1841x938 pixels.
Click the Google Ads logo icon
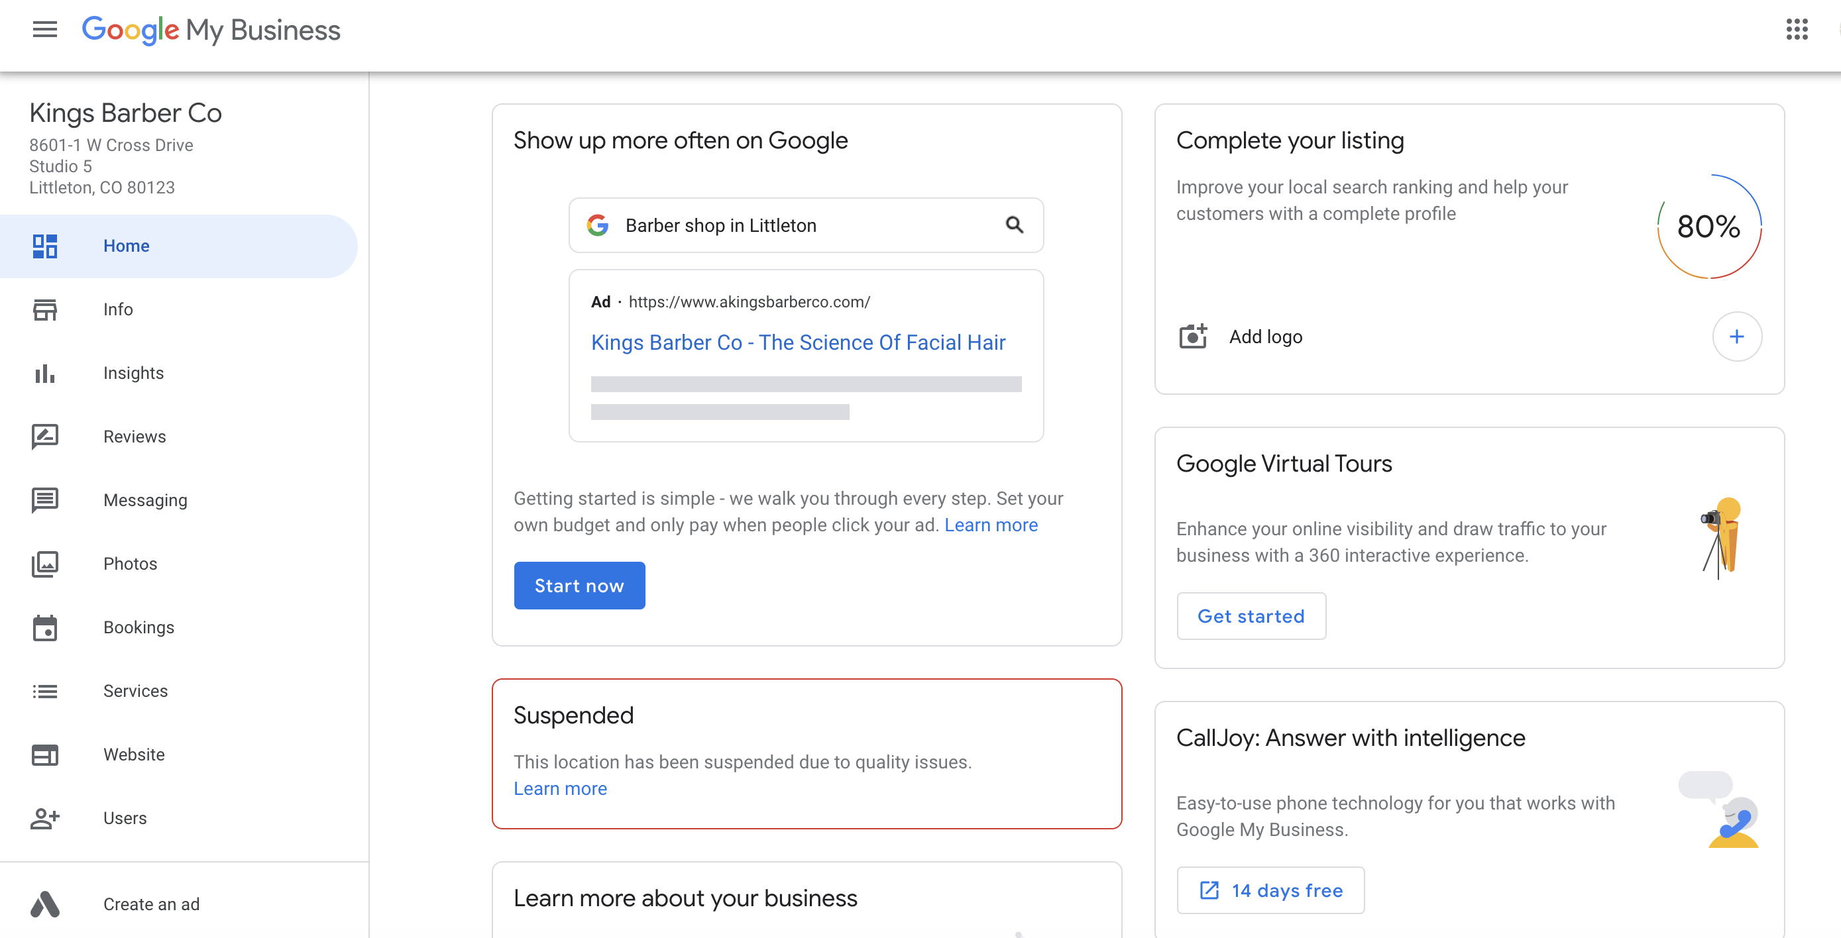[44, 904]
